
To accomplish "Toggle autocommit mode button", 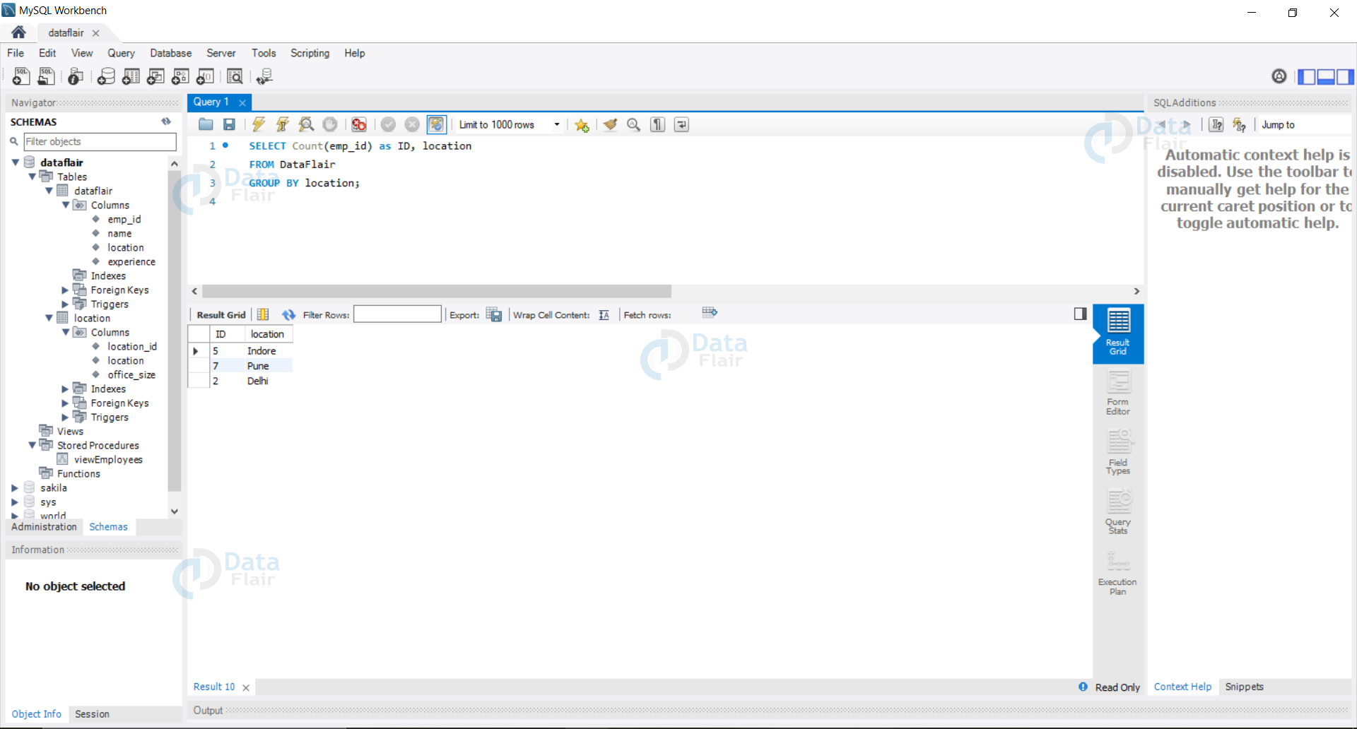I will [x=437, y=124].
